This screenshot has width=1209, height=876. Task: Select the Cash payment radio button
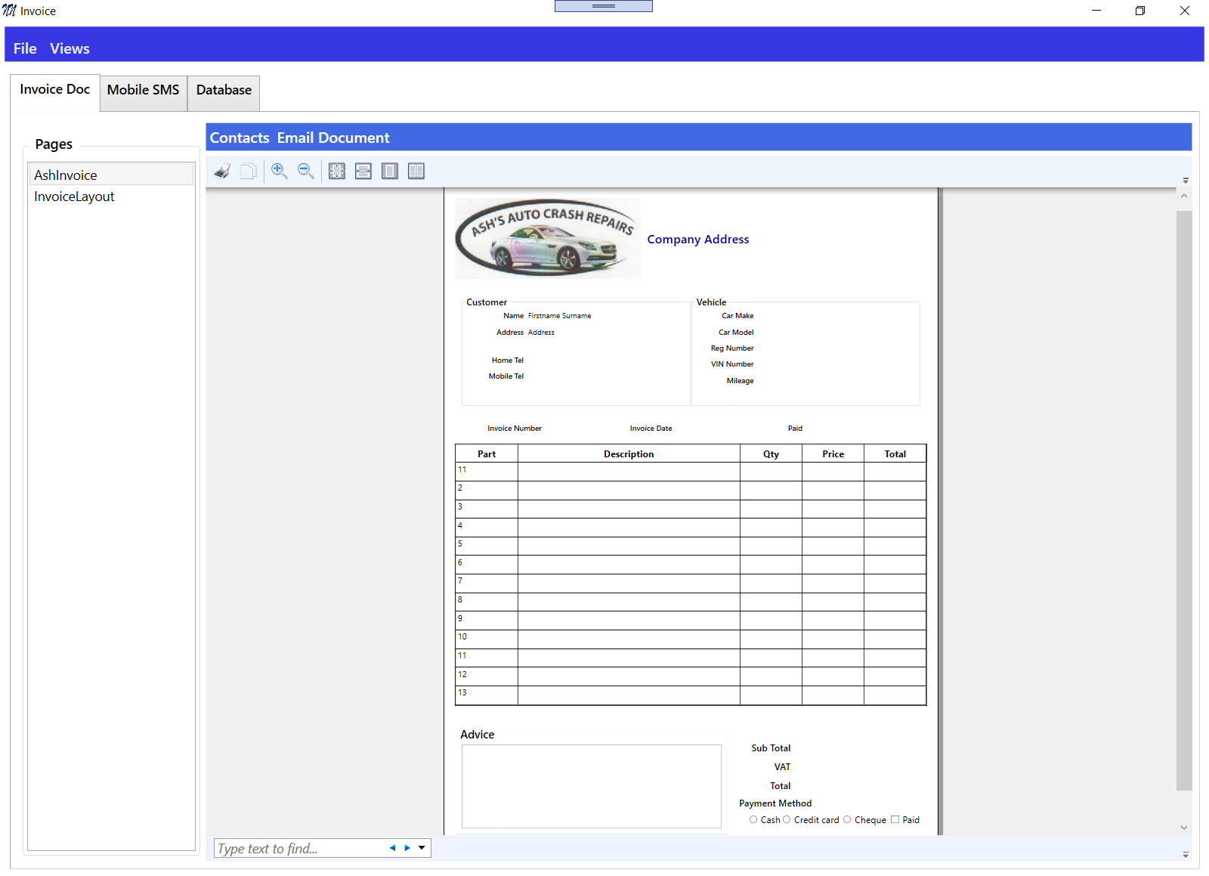click(x=753, y=819)
